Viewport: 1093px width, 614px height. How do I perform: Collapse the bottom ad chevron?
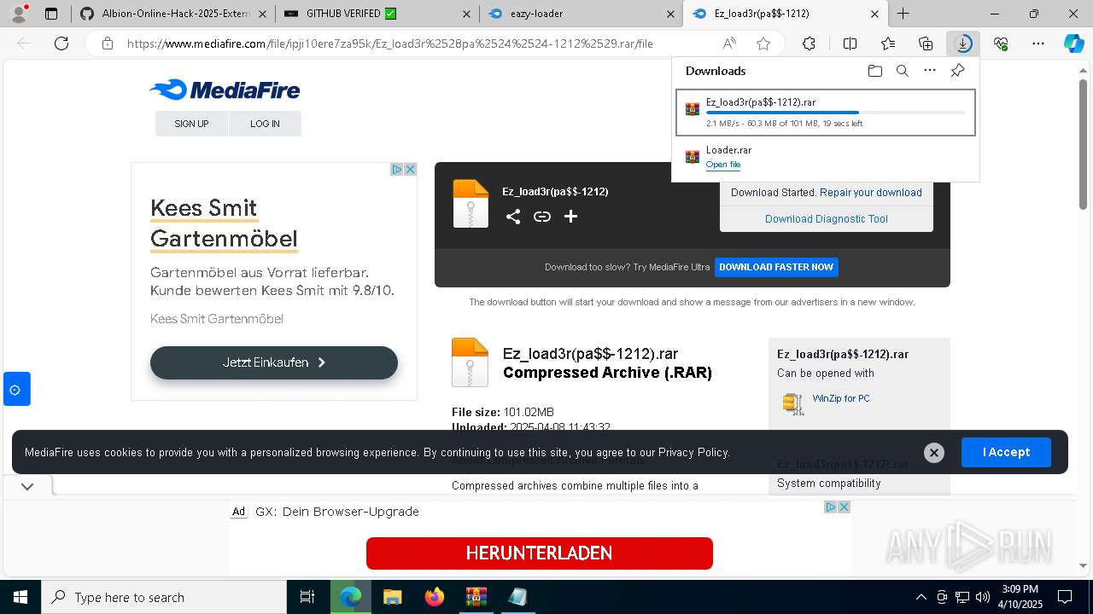[27, 486]
